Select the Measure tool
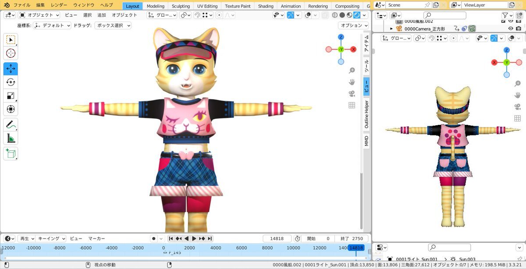This screenshot has height=269, width=526. point(11,138)
